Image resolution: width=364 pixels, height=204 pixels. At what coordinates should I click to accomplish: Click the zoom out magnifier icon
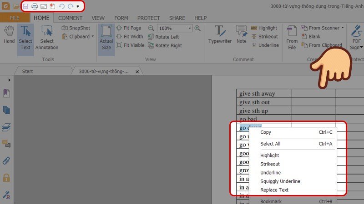pos(151,28)
